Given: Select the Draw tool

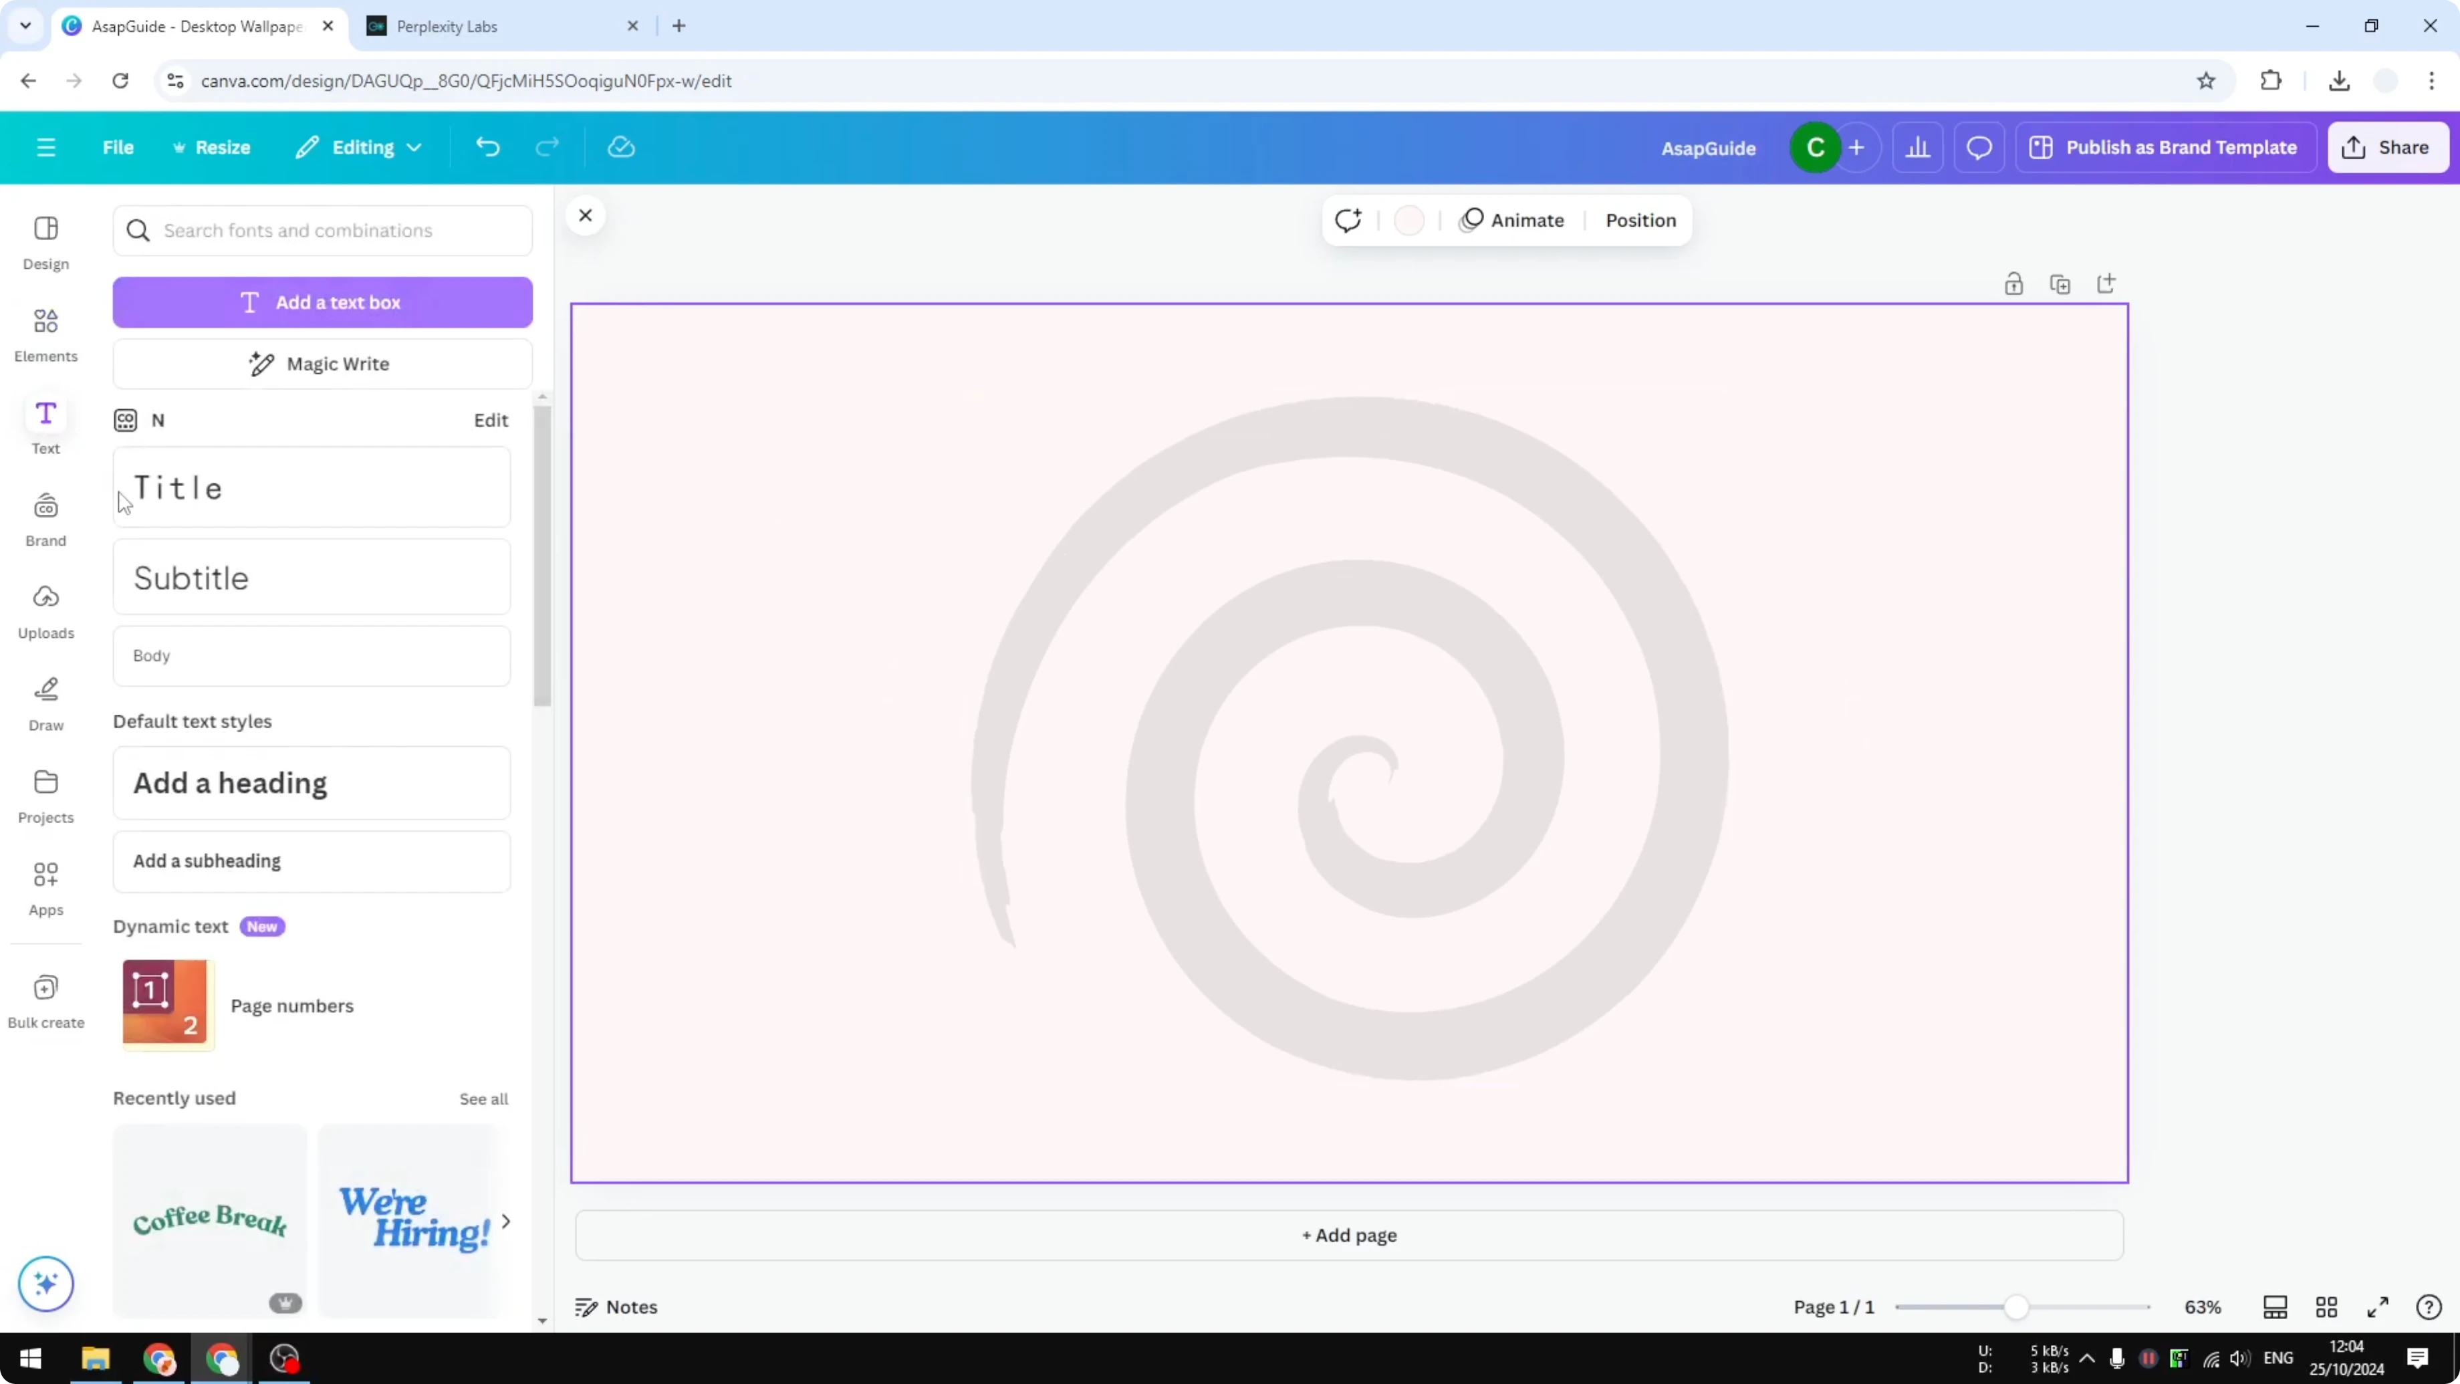Looking at the screenshot, I should 45,704.
